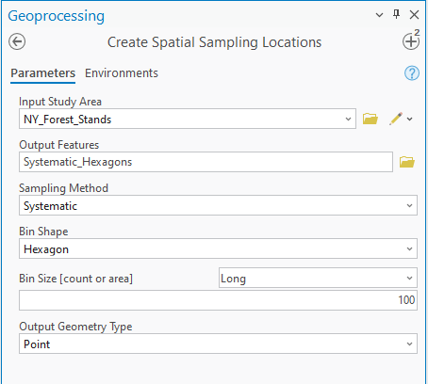
Task: Switch to the Parameters tab
Action: click(43, 73)
